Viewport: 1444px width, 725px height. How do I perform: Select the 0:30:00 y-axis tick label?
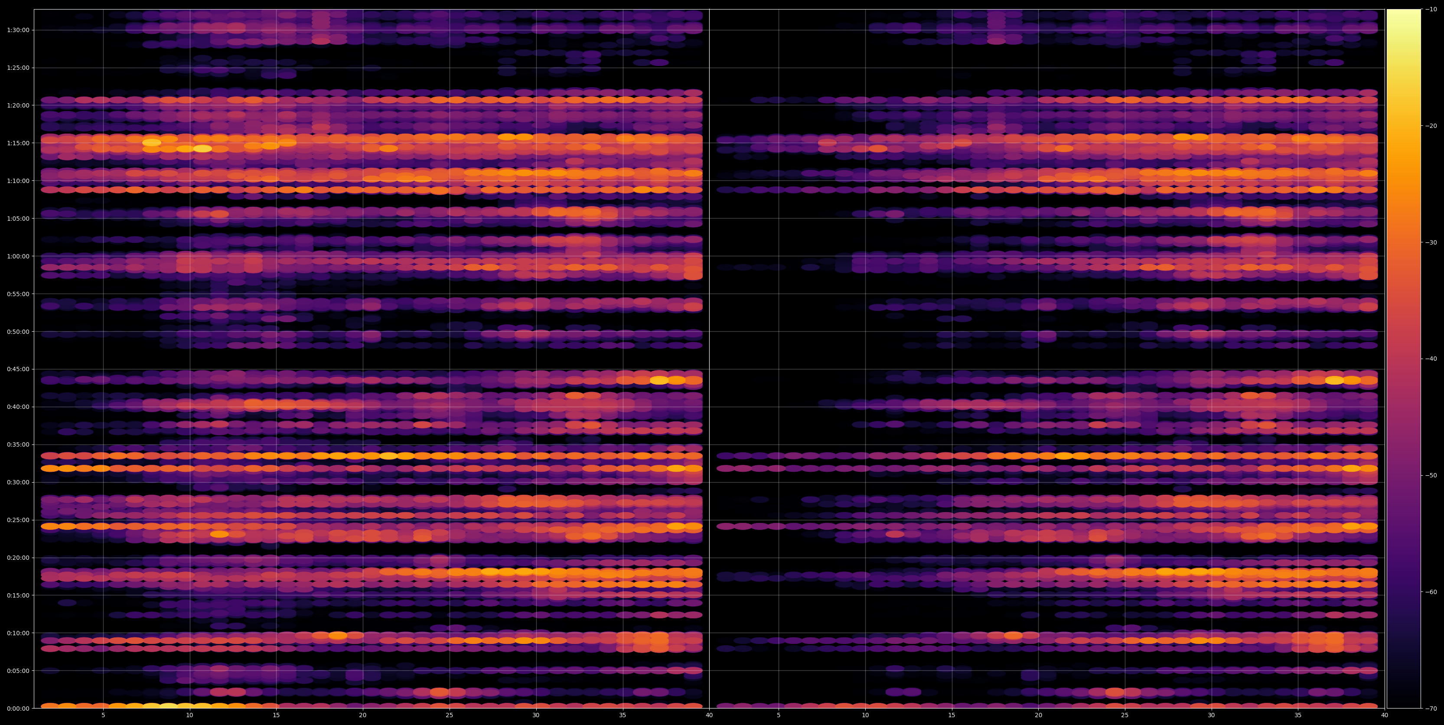coord(18,482)
